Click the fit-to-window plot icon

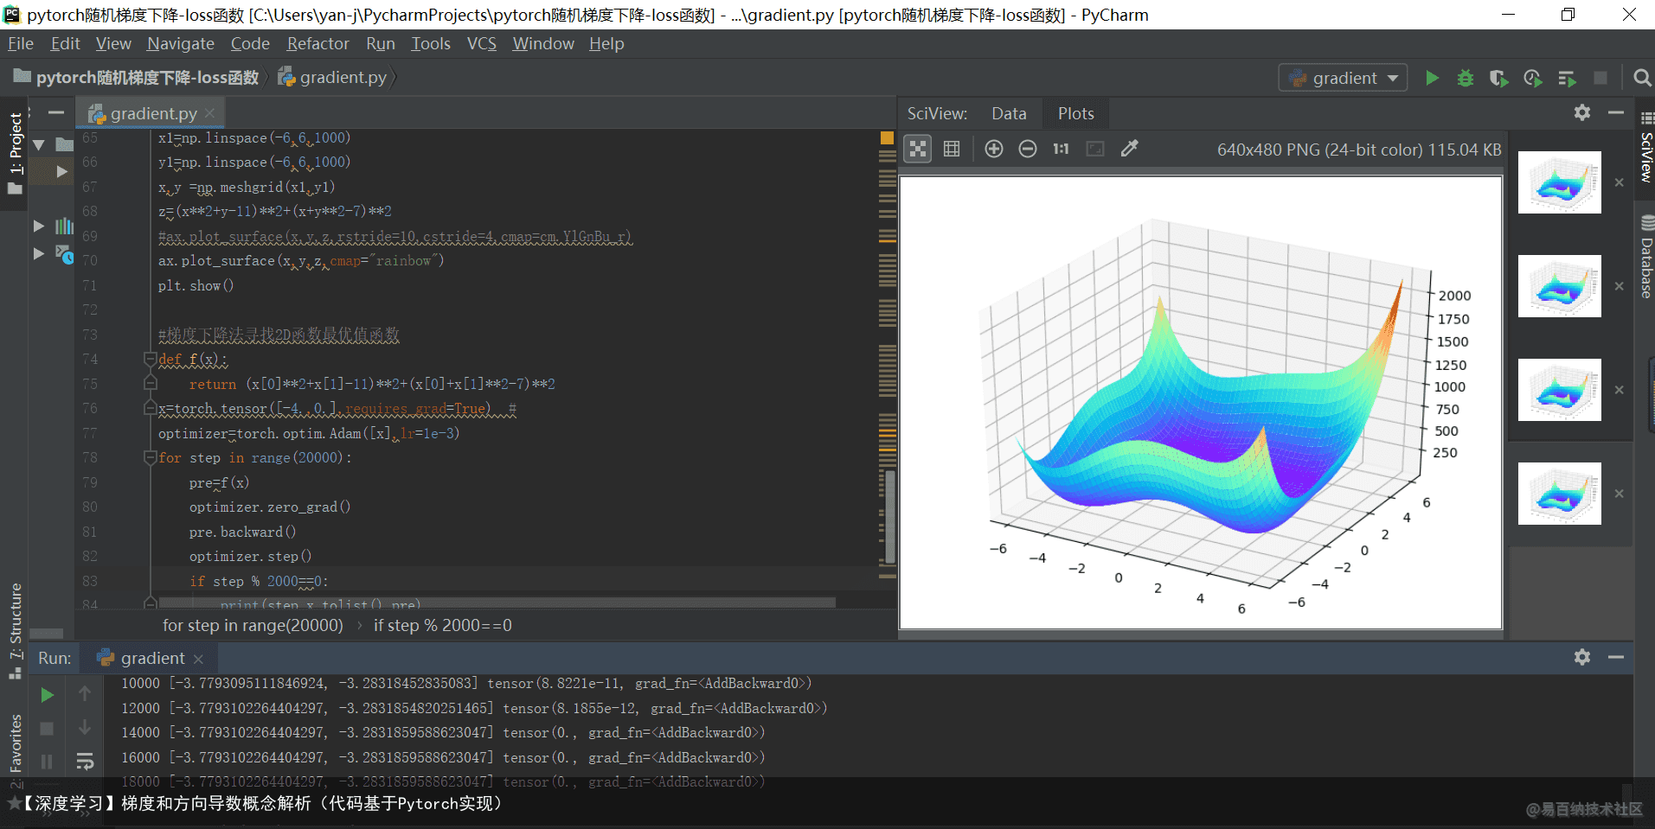point(1094,149)
